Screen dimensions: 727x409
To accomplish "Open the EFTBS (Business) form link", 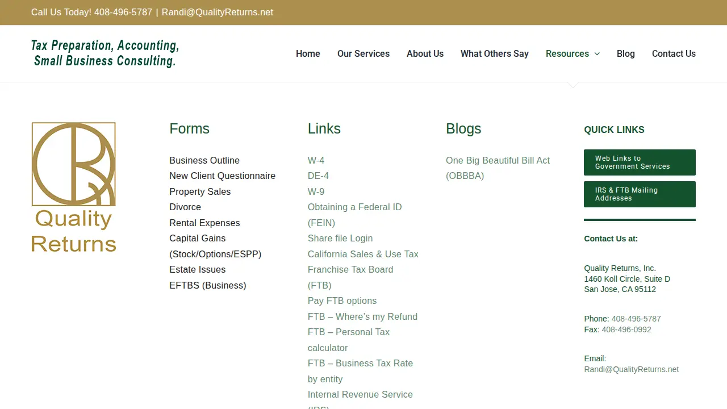I will 208,286.
